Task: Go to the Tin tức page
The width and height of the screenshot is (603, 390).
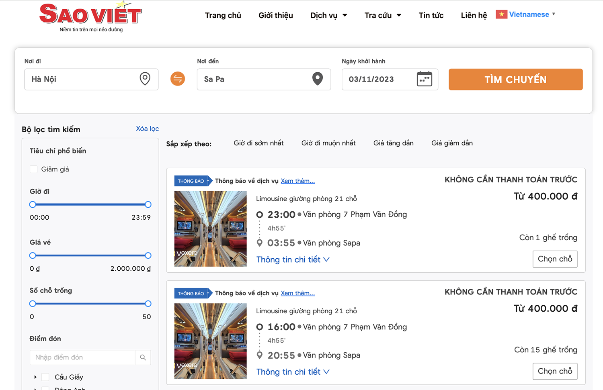Action: (x=431, y=15)
